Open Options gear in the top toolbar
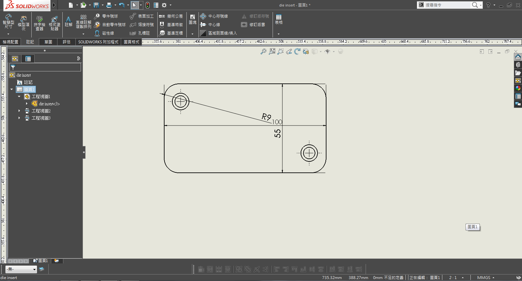The height and width of the screenshot is (281, 522). pyautogui.click(x=164, y=5)
